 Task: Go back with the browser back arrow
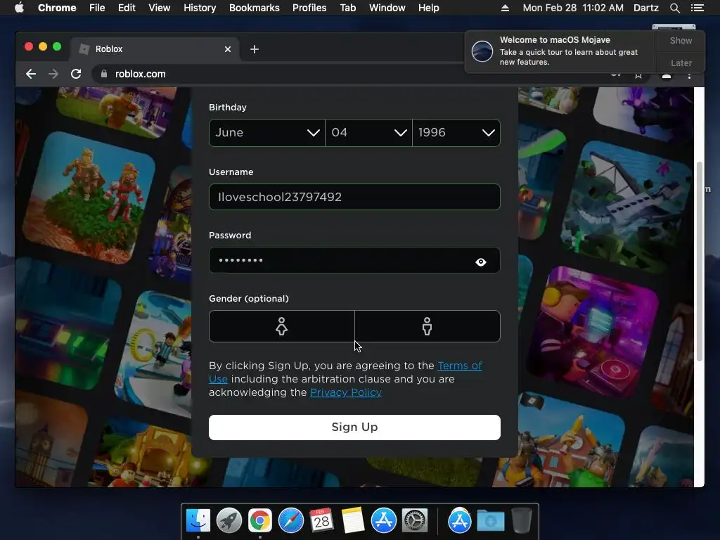(31, 74)
